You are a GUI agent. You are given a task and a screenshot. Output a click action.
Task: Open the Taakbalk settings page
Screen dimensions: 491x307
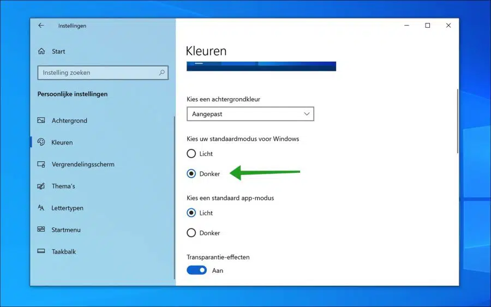64,251
